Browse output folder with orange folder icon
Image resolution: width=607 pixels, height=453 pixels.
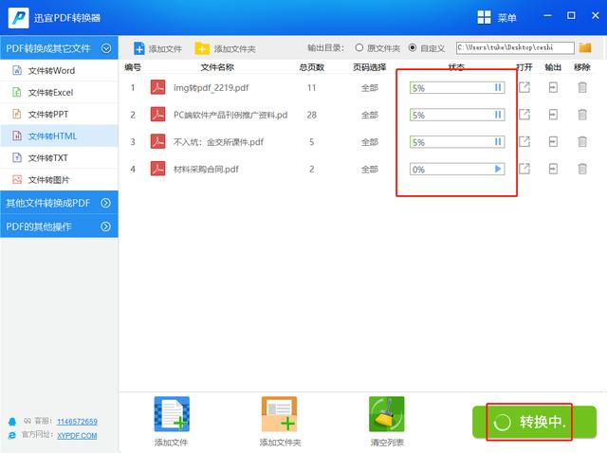click(x=585, y=47)
